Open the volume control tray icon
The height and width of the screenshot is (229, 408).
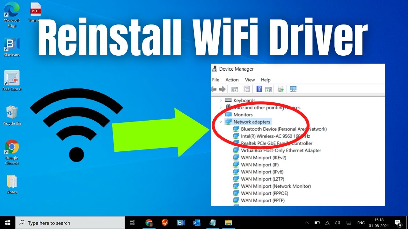(x=338, y=223)
